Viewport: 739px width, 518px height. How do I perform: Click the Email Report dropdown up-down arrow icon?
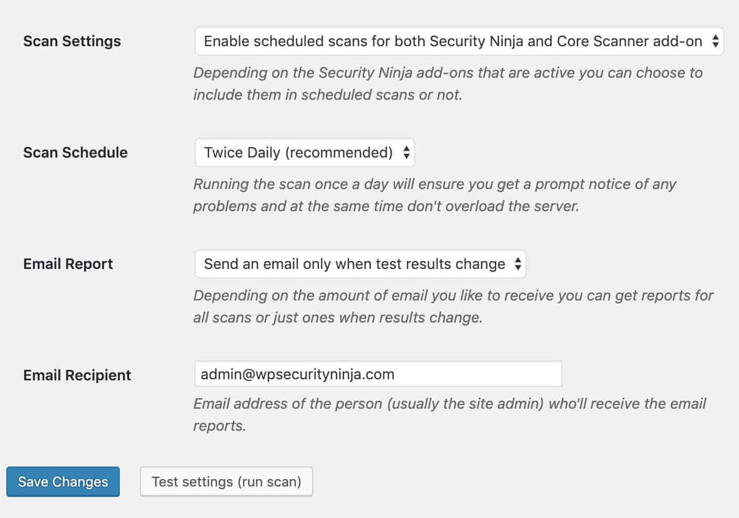click(x=518, y=264)
